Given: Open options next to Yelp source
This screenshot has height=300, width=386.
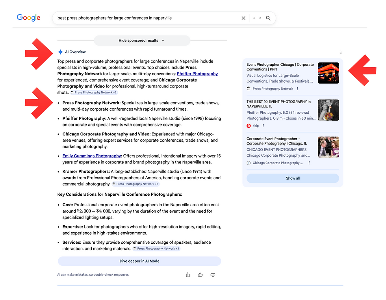Looking at the screenshot, I should tap(263, 126).
